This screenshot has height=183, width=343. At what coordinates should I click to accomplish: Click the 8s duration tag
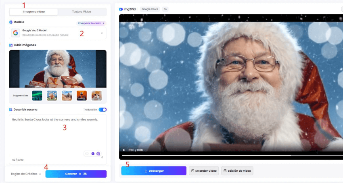click(x=165, y=9)
